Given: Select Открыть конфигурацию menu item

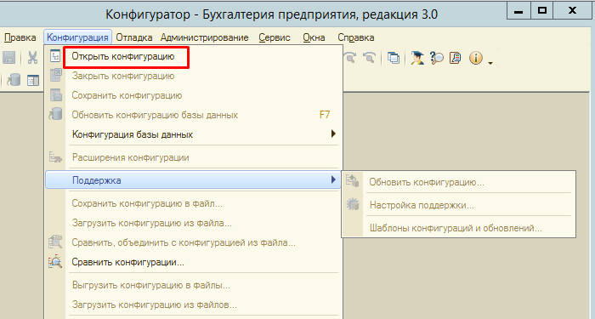Looking at the screenshot, I should [x=194, y=57].
